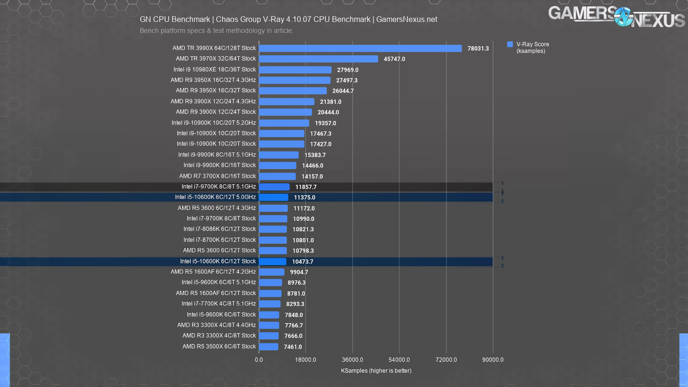Click the 45747.0 score value
688x387 pixels.
tap(394, 59)
